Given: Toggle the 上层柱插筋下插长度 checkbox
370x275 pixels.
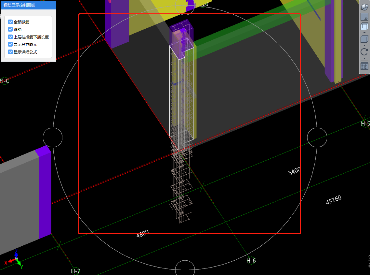Looking at the screenshot, I should 10,37.
